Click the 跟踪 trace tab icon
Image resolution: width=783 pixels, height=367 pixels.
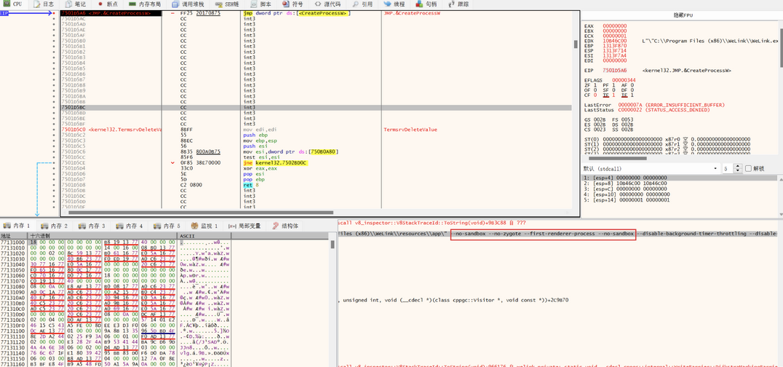tap(452, 4)
